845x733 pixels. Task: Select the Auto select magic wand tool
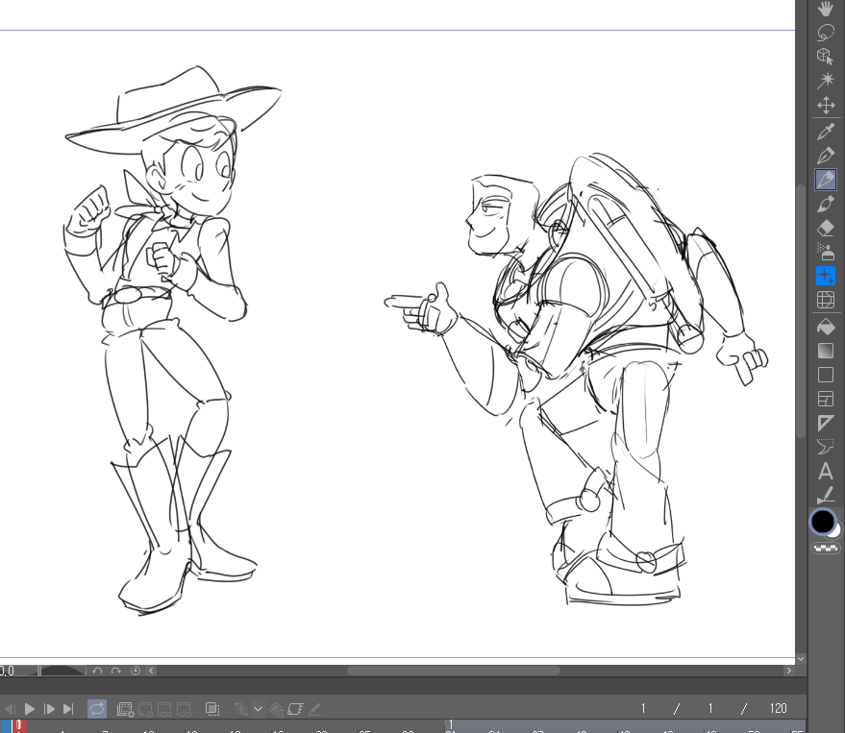[825, 81]
